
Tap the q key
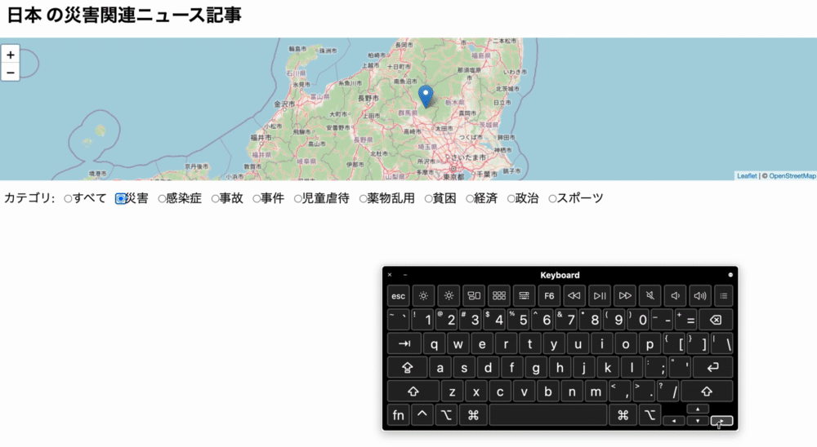click(434, 343)
